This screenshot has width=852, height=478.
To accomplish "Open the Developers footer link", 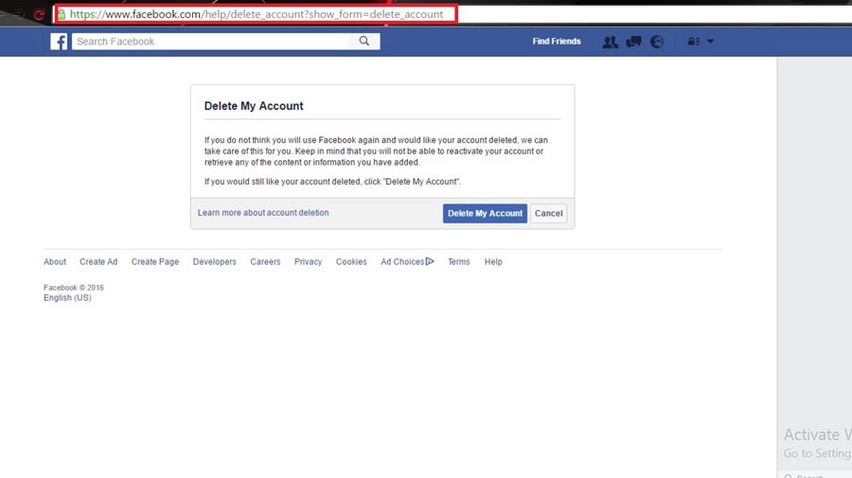I will tap(214, 262).
